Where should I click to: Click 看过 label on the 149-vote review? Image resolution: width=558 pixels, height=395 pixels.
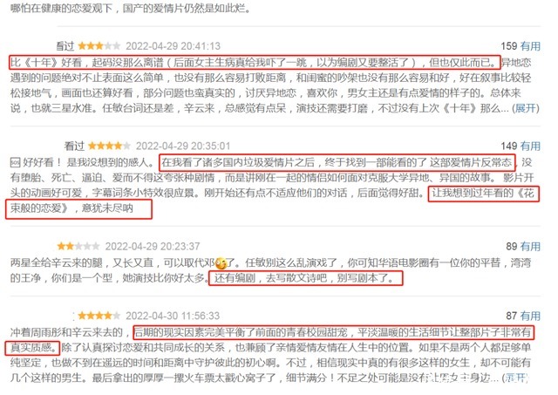click(74, 146)
